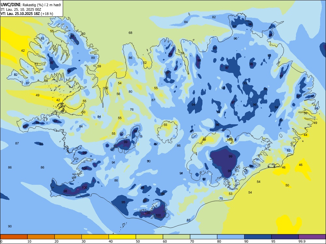Click the humidity value '58' on the map
The height and width of the screenshot is (244, 326).
[x=46, y=81]
